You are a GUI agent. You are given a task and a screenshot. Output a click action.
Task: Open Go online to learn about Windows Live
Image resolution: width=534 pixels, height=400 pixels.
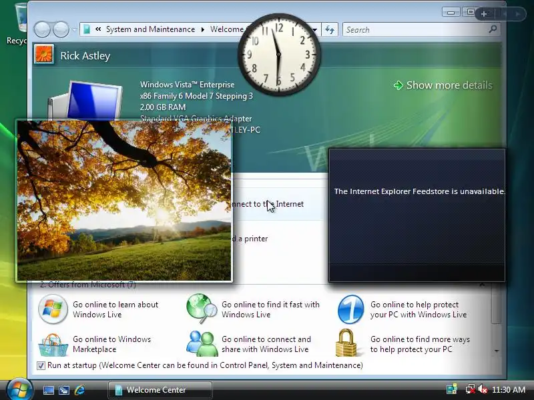115,309
